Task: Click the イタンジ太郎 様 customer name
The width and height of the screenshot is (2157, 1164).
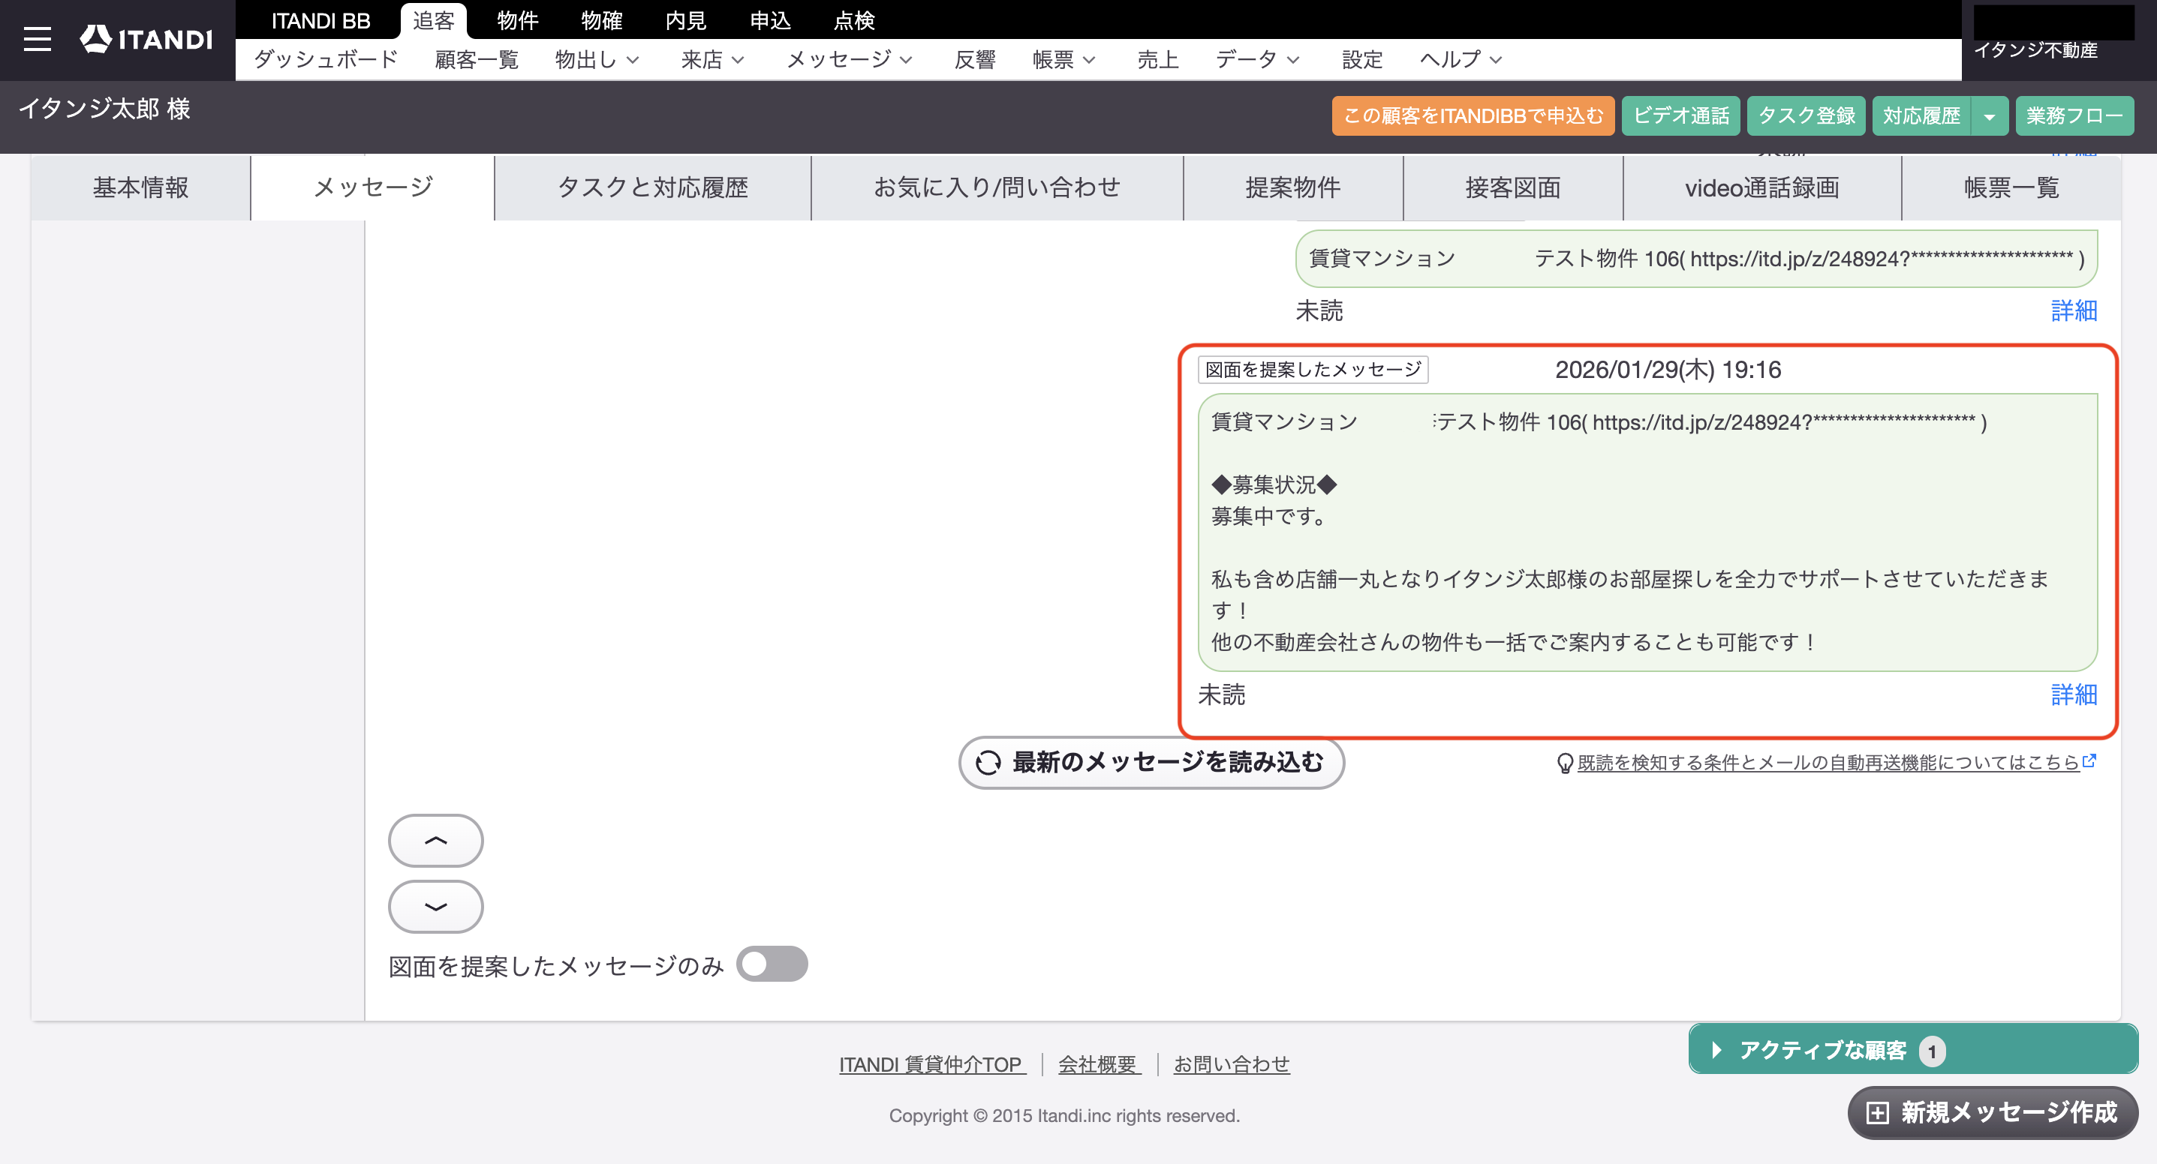Action: 104,109
